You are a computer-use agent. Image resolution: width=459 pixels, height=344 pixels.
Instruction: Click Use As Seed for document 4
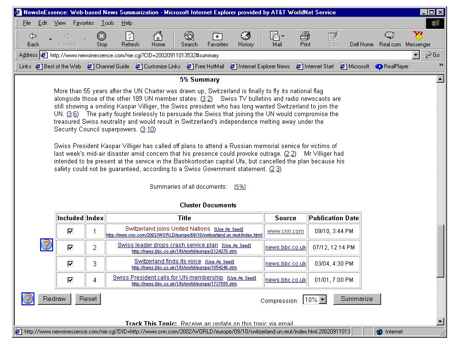(242, 278)
